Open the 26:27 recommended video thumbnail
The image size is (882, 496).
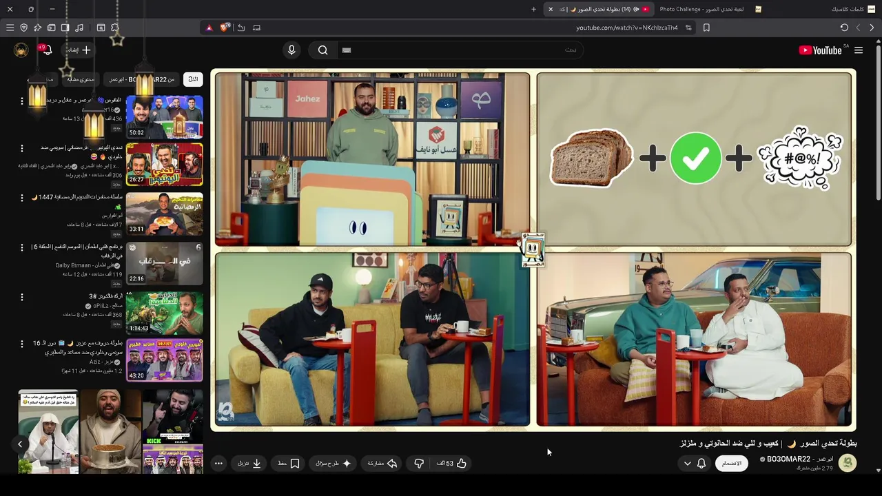(x=165, y=165)
